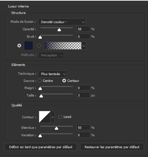Click Restaurer les paramètres par défaut
148x157 pixels.
112,147
